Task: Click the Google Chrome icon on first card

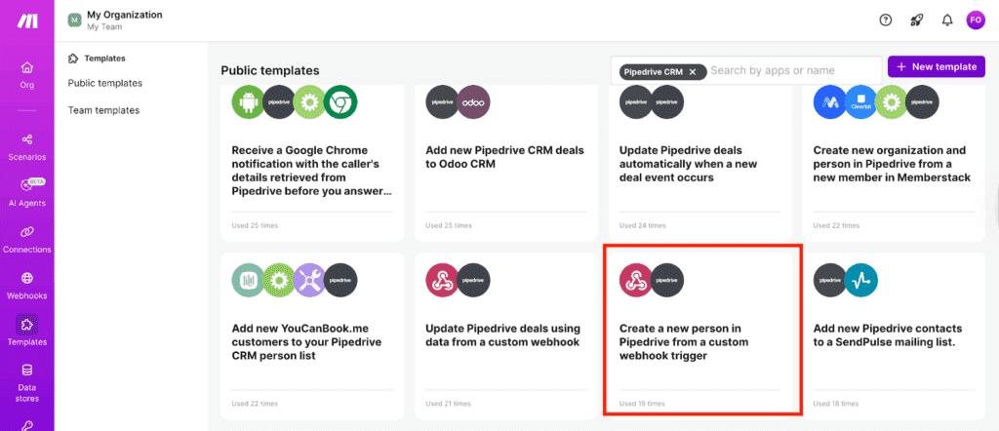Action: pos(340,101)
